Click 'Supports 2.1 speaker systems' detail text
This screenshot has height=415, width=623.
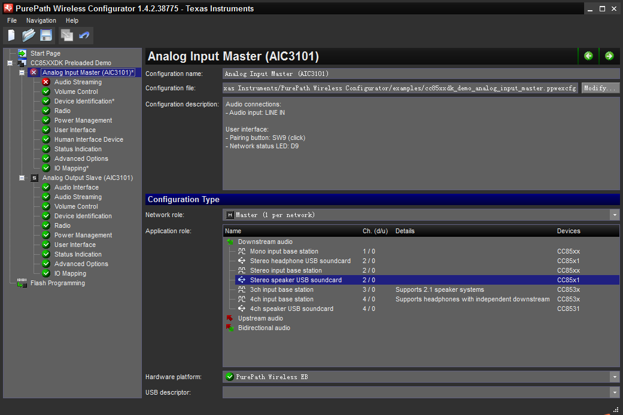click(x=439, y=289)
